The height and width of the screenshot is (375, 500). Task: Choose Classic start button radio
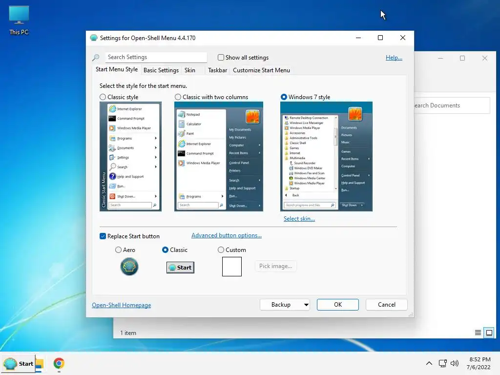pyautogui.click(x=165, y=250)
